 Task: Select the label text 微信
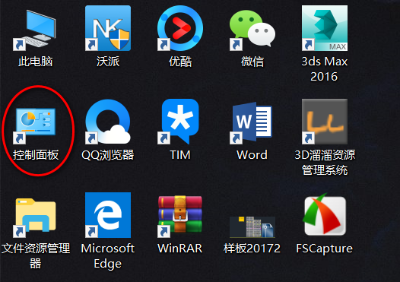tap(252, 62)
